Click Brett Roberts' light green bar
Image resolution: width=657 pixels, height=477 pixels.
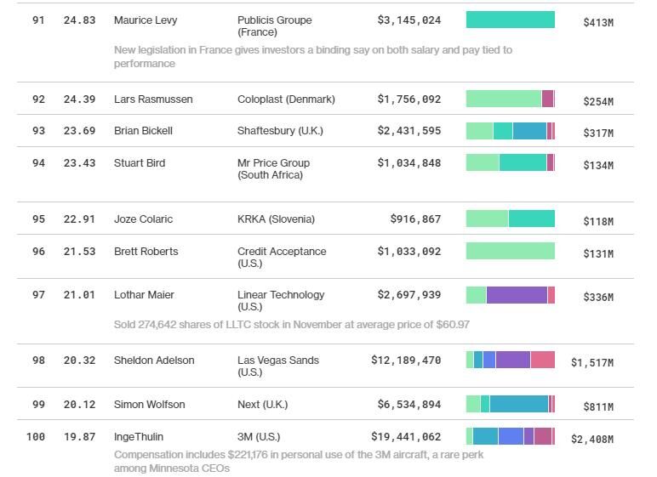point(510,251)
